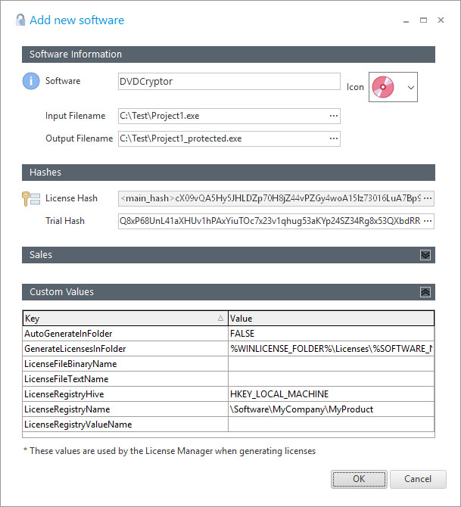The height and width of the screenshot is (507, 461).
Task: Browse for the Output Filename
Action: coord(334,138)
